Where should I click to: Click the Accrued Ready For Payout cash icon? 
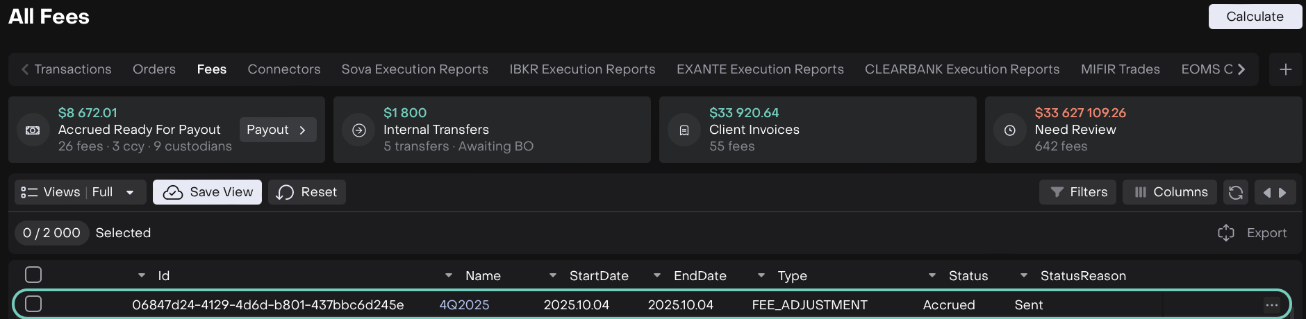33,130
